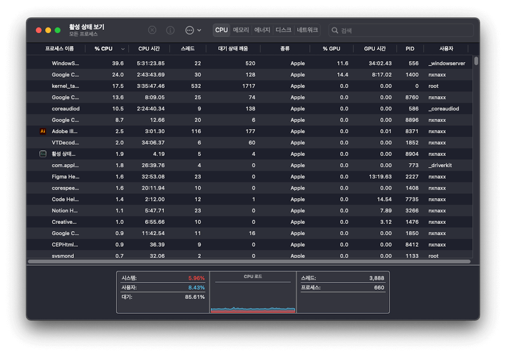The image size is (506, 355).
Task: Click the 대기 85.61% value
Action: point(195,297)
